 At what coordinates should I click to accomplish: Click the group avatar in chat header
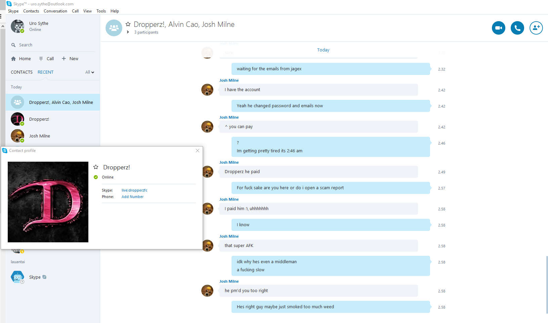114,28
